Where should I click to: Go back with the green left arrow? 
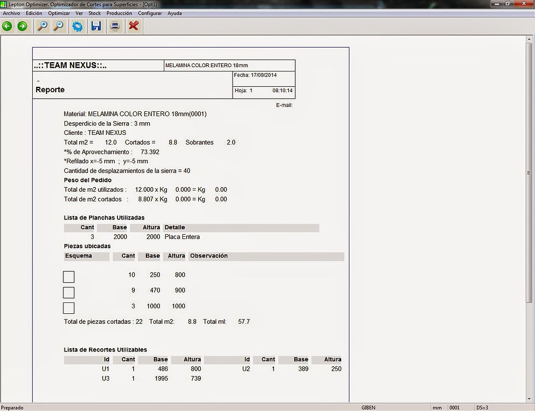[x=7, y=26]
